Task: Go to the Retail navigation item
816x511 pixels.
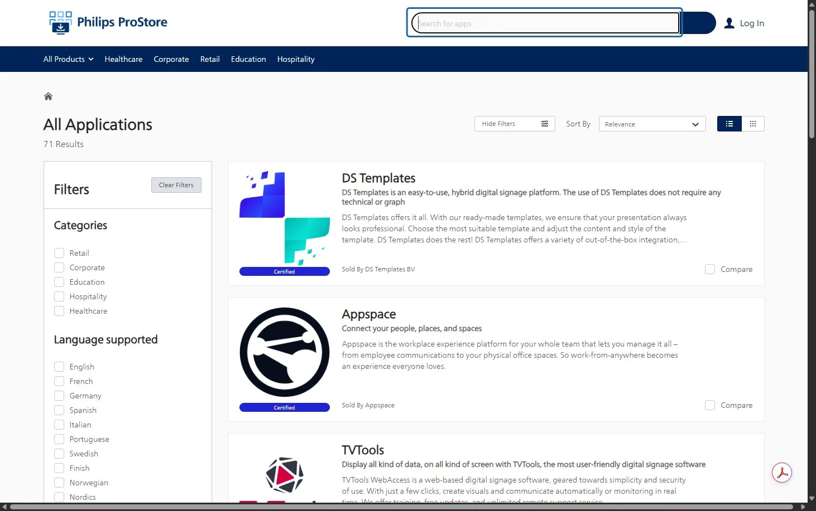Action: (210, 59)
